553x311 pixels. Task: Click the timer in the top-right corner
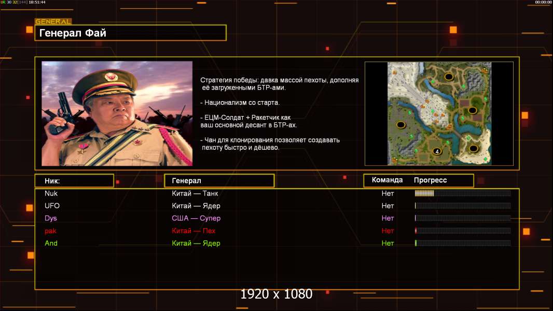(x=543, y=3)
